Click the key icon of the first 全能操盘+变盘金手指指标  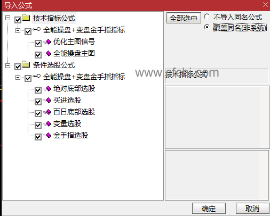[x=37, y=29]
